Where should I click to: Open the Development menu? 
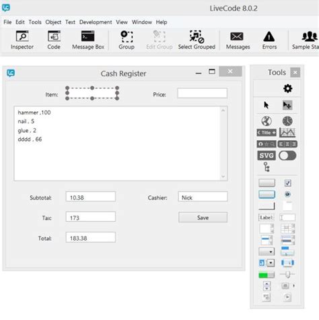pos(96,22)
